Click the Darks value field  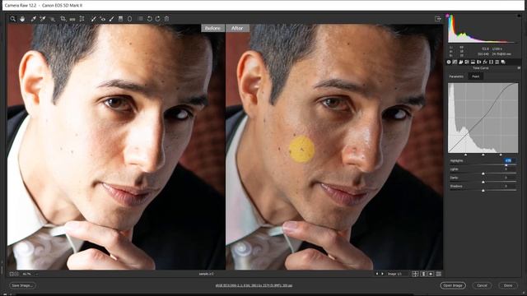508,178
